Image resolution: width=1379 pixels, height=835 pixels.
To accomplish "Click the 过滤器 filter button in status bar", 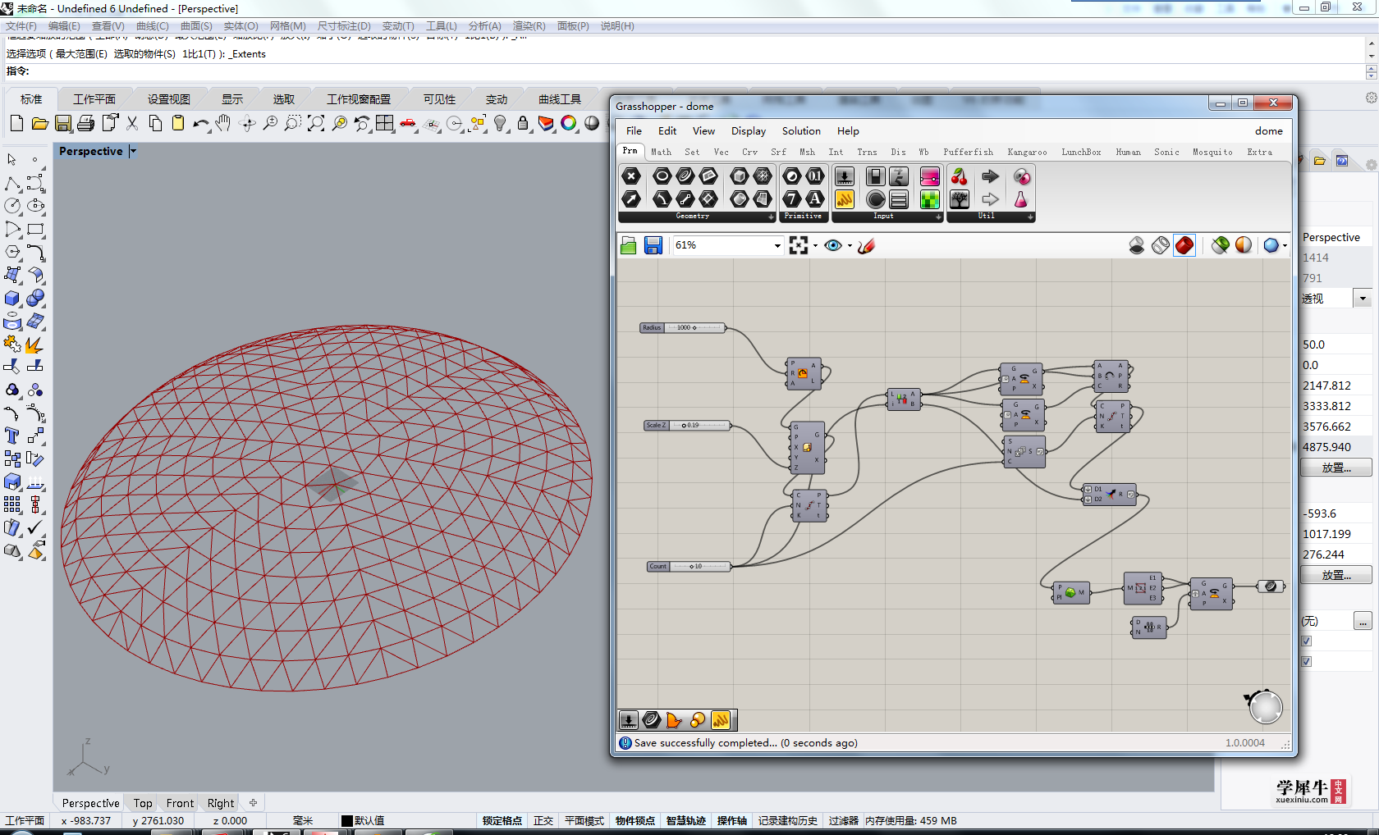I will [x=843, y=820].
